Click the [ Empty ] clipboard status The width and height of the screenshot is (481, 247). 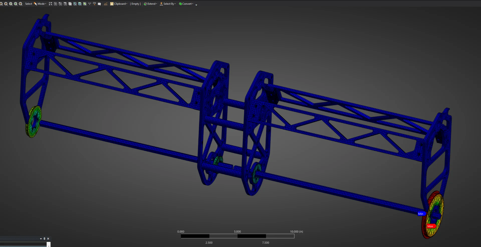tap(135, 4)
